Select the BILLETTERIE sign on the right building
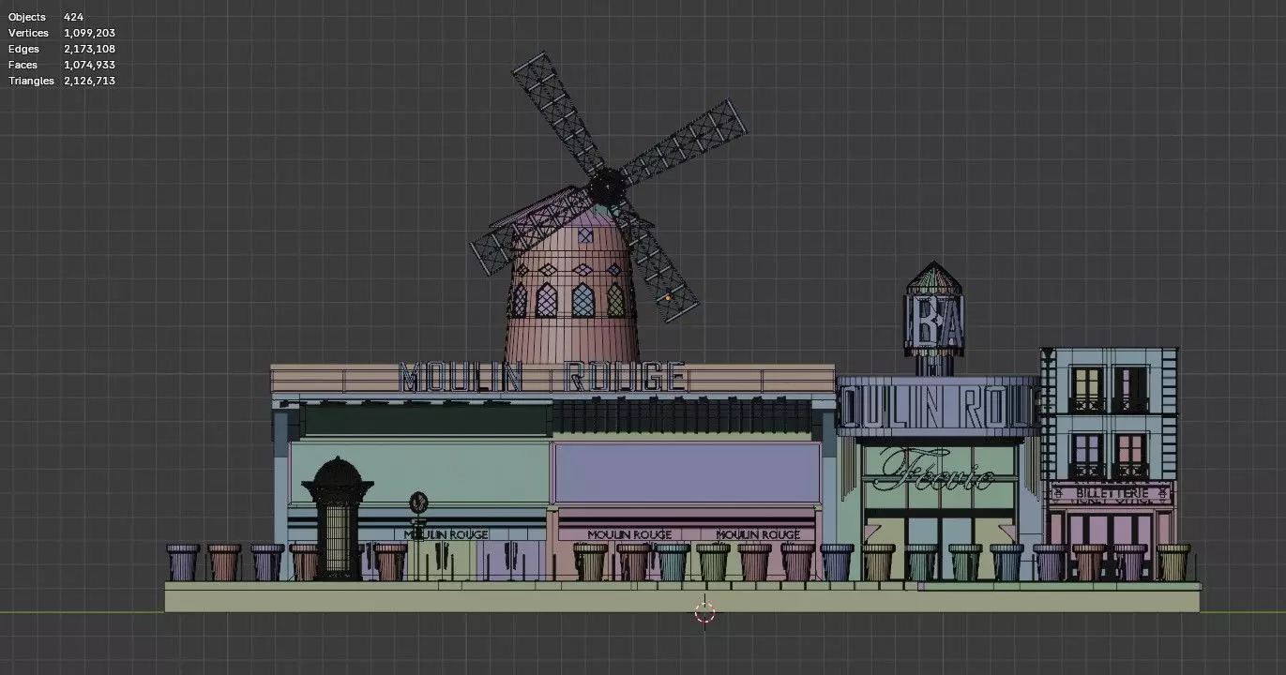 pos(1112,492)
